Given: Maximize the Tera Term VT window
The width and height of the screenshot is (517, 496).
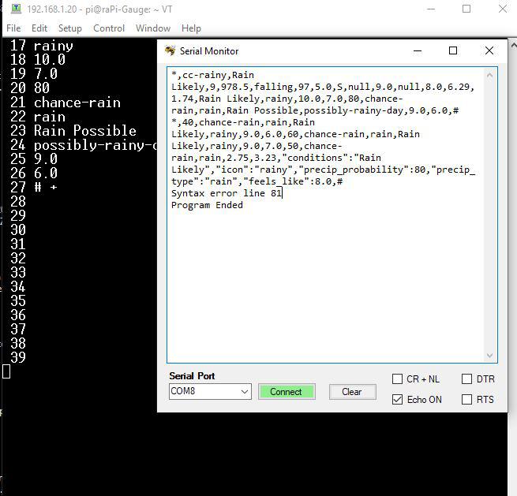Looking at the screenshot, I should [466, 9].
